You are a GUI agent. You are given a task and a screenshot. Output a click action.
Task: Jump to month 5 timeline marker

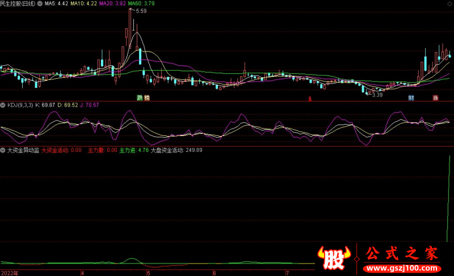click(x=149, y=273)
